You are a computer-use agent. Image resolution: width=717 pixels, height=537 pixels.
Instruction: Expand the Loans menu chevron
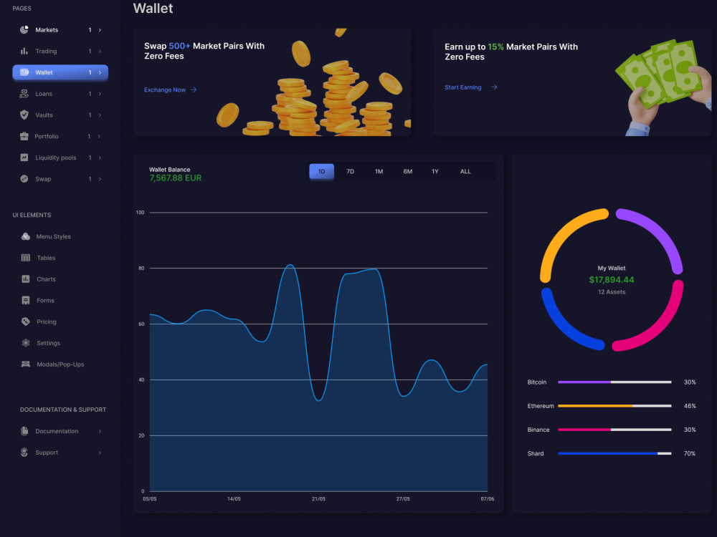click(x=100, y=94)
